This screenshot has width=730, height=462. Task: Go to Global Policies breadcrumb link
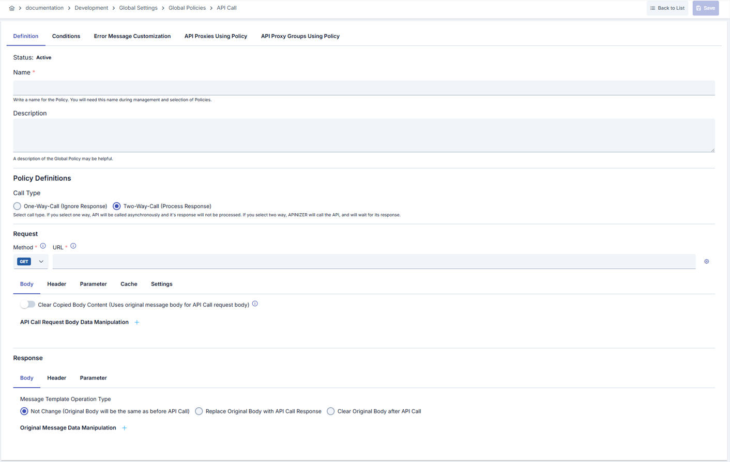point(187,8)
